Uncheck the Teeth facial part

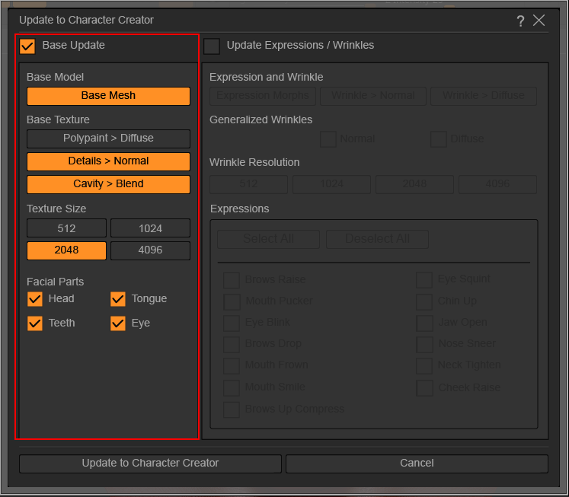[35, 323]
